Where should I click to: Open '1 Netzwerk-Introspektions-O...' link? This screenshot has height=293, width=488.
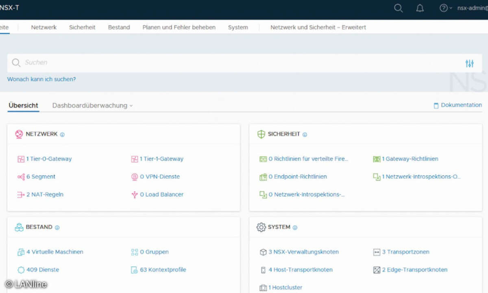421,177
